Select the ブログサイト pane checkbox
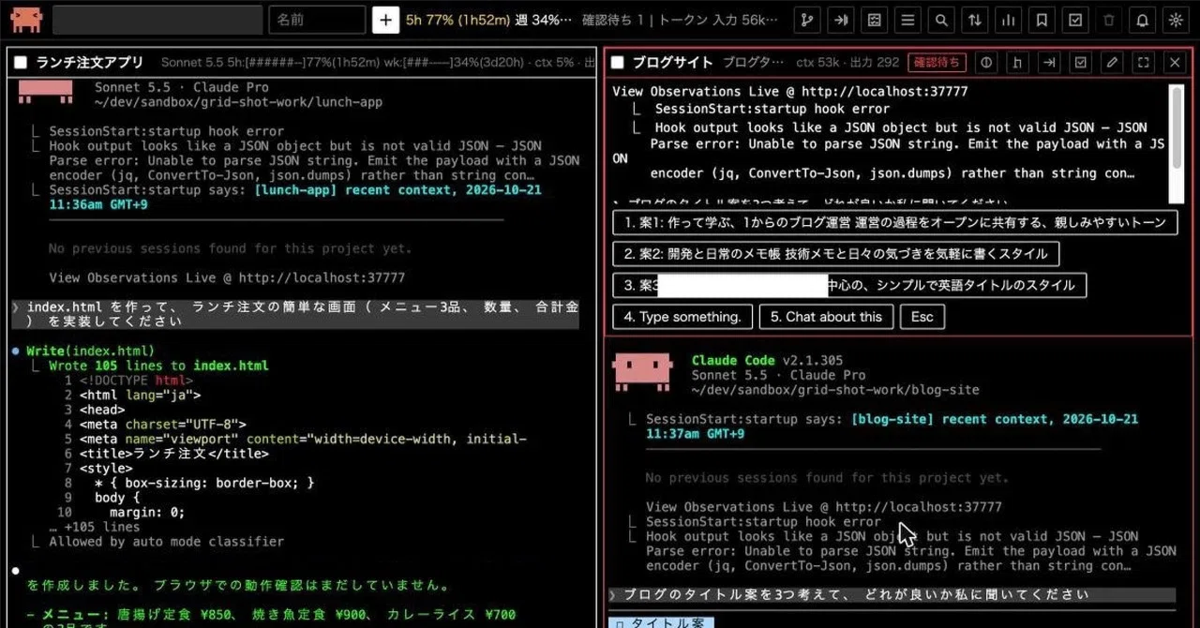1200x628 pixels. click(x=617, y=63)
